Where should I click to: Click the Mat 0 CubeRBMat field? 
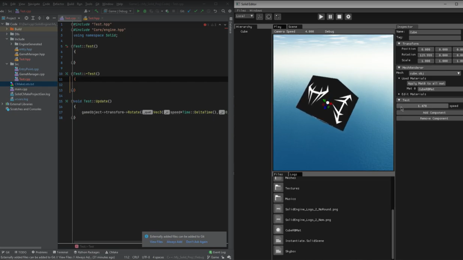[x=440, y=89]
